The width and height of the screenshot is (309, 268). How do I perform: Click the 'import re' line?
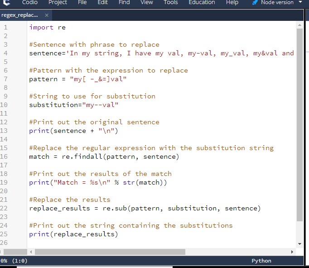point(47,27)
